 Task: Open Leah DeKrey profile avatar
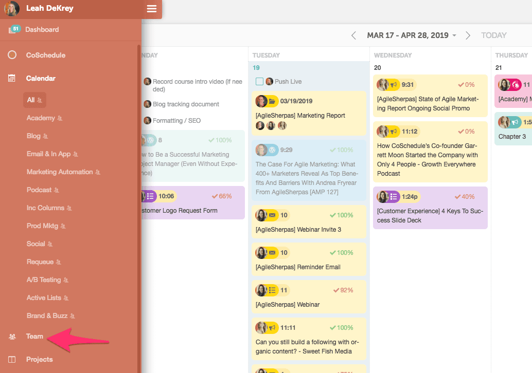point(12,8)
